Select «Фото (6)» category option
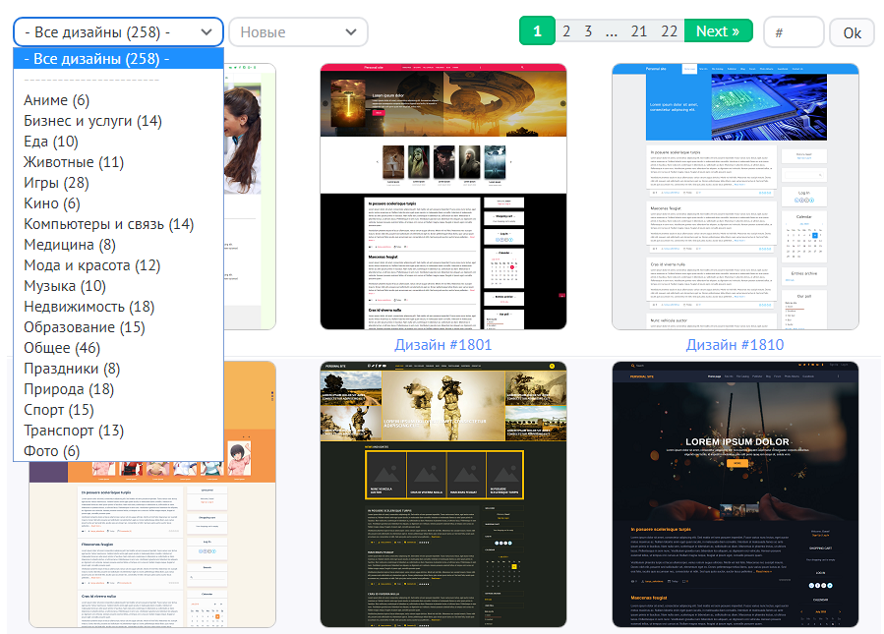 click(51, 451)
